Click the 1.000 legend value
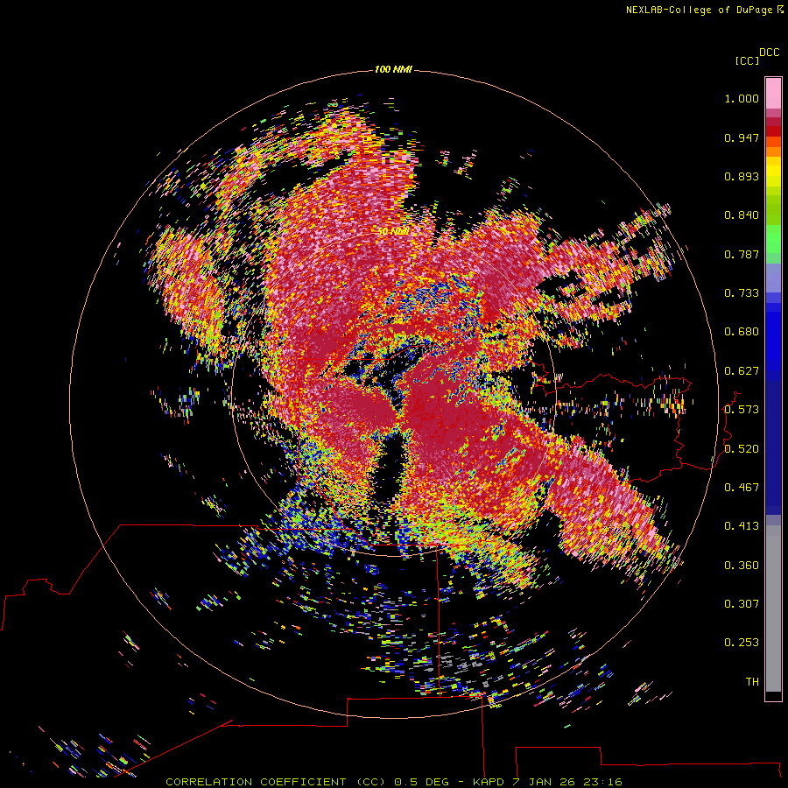 click(x=742, y=98)
